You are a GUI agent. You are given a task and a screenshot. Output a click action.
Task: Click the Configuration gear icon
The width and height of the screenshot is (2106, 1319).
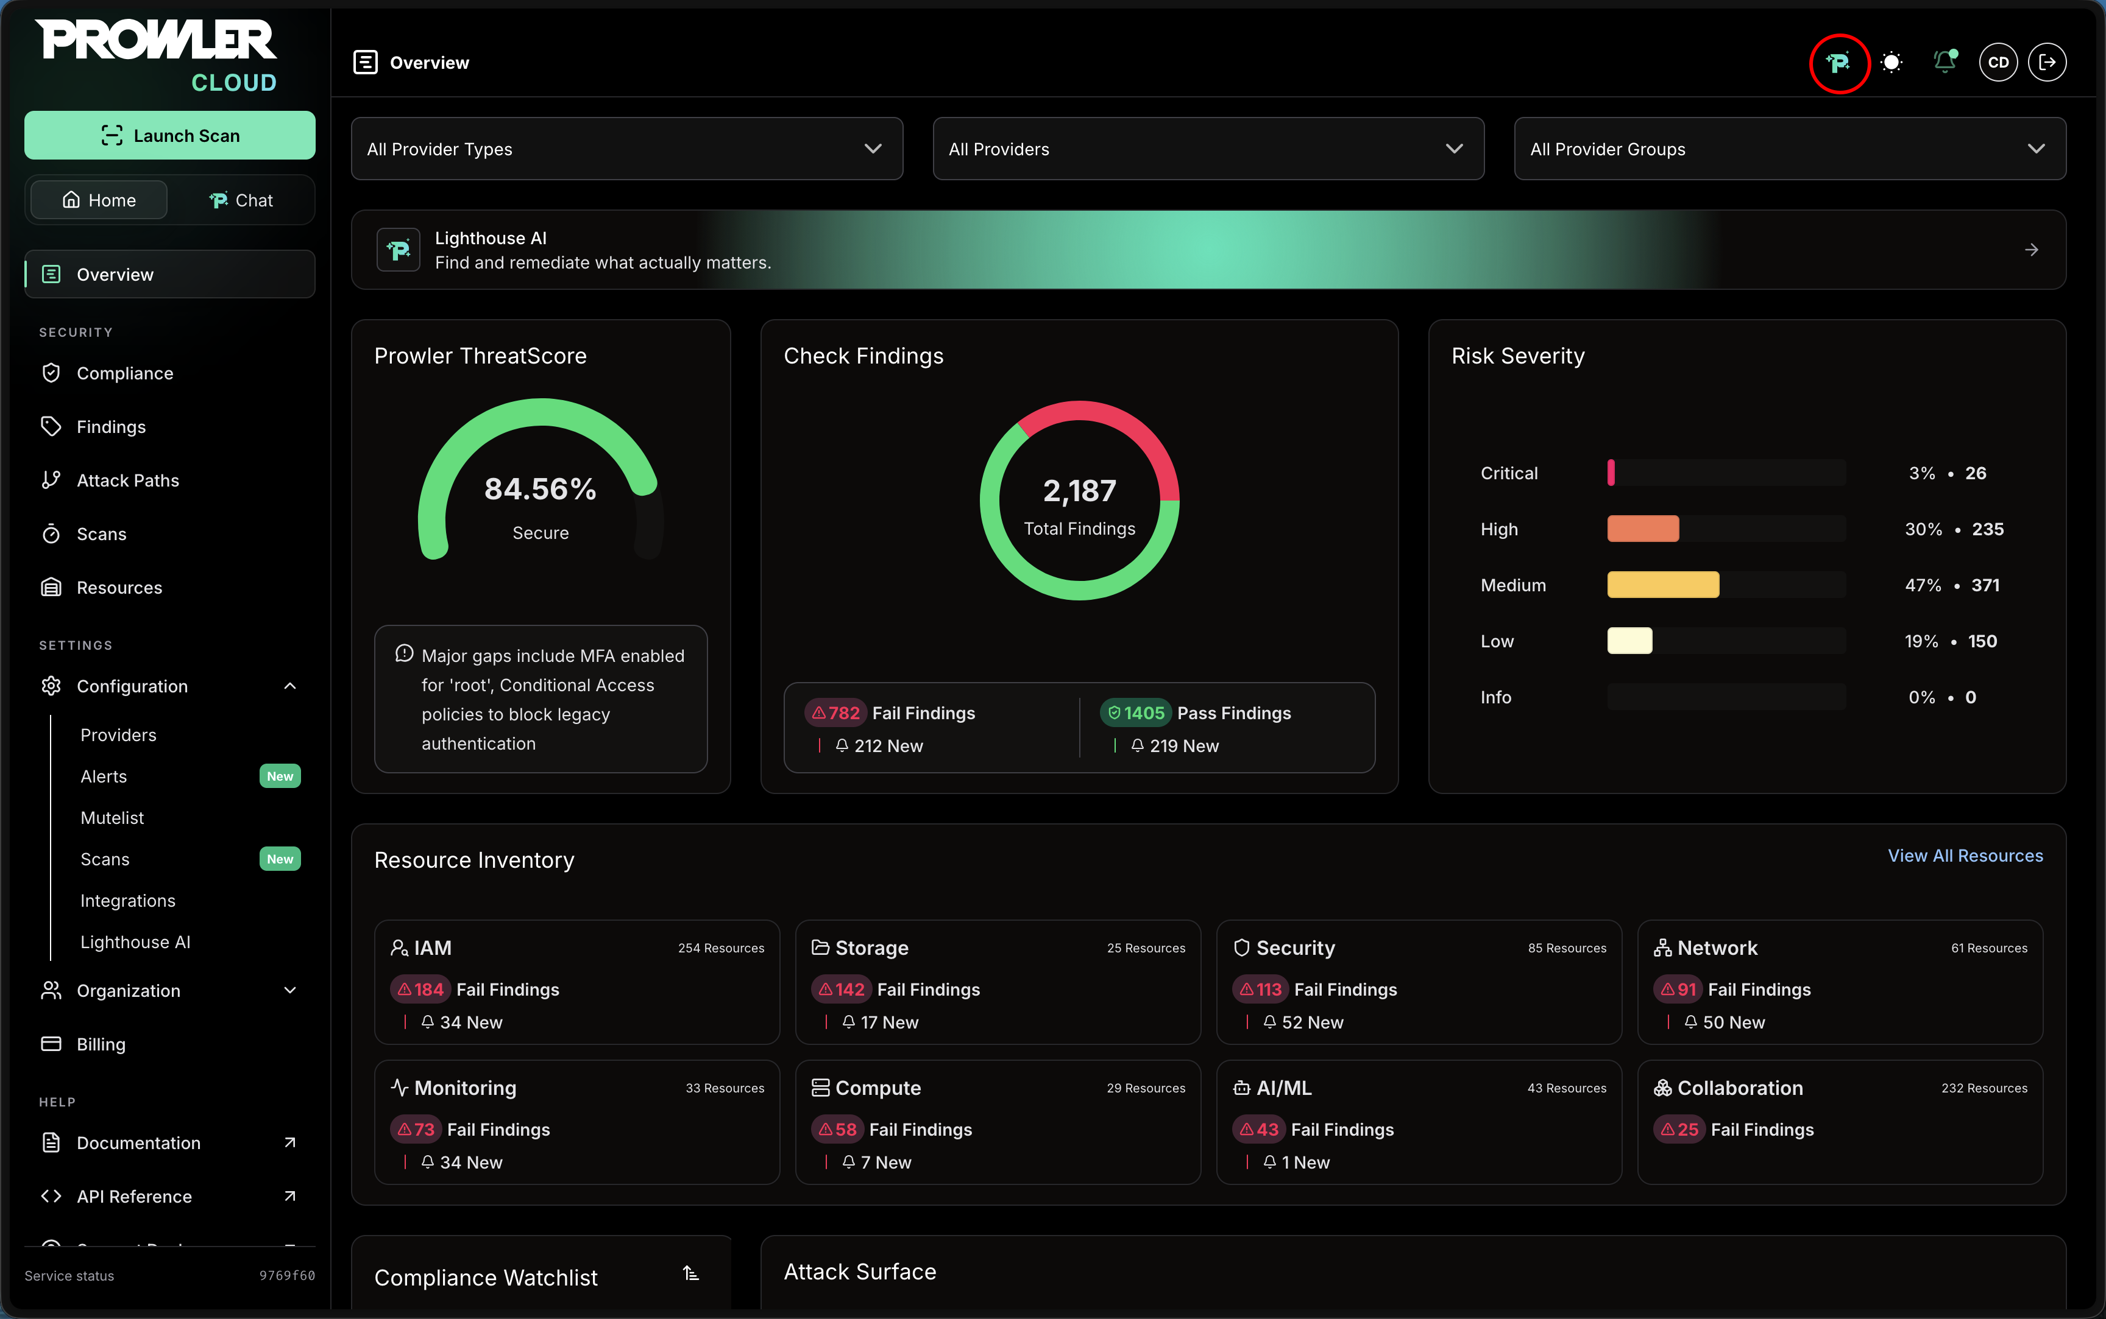(52, 686)
